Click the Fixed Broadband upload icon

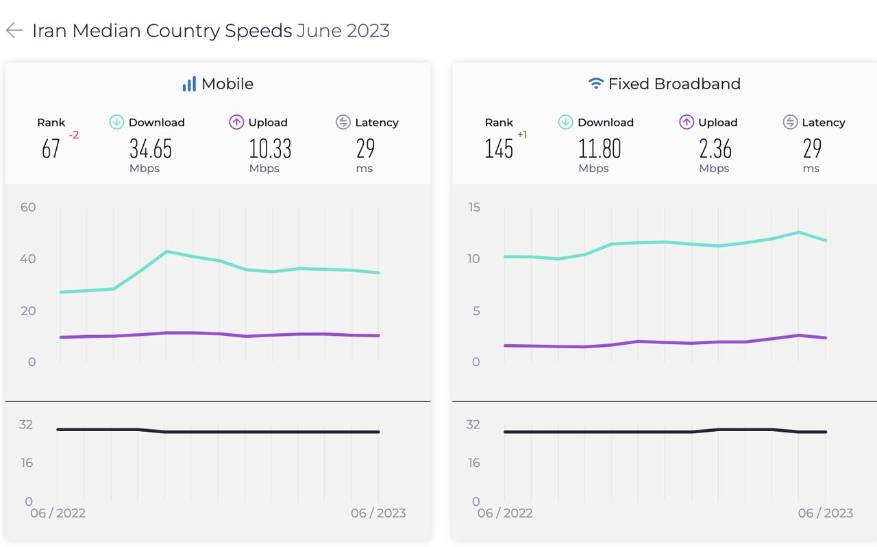686,122
